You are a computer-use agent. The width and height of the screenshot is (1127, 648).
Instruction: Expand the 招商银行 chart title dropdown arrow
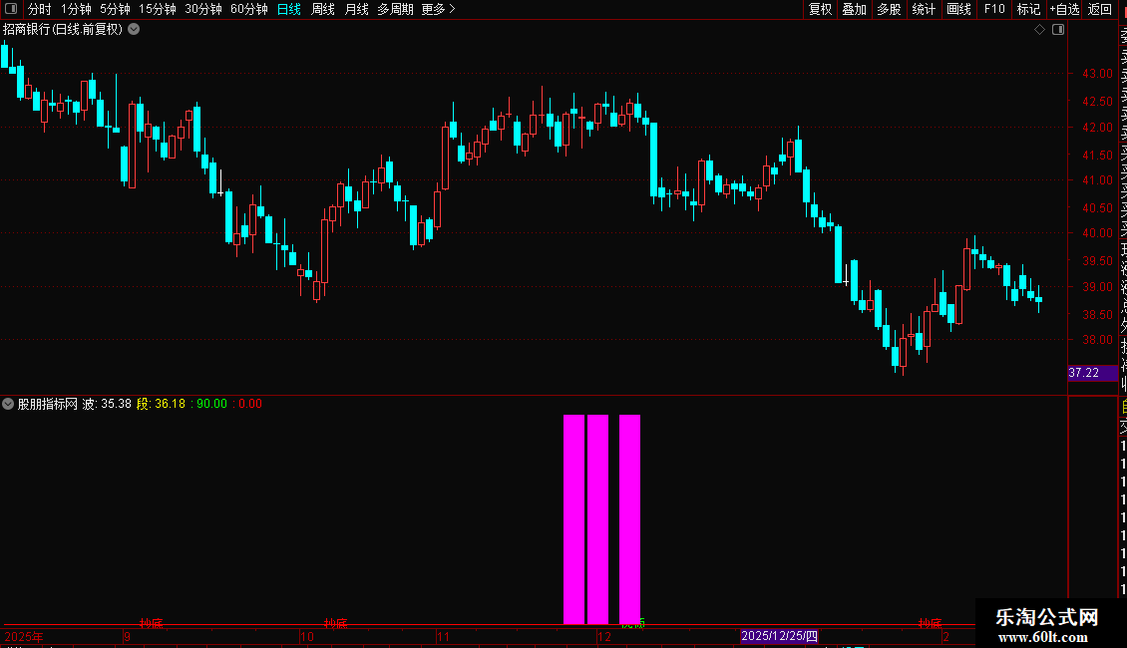134,30
